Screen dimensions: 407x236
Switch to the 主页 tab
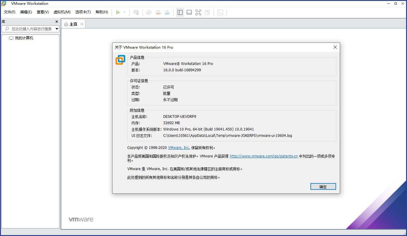(x=73, y=24)
